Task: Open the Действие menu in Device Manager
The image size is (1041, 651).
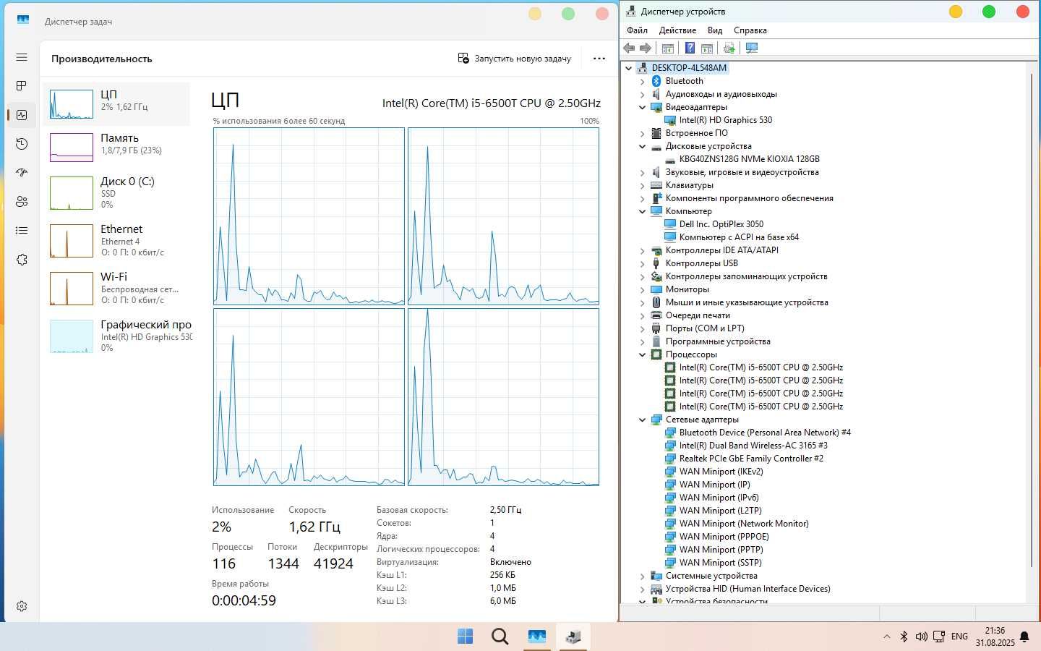Action: [x=677, y=30]
